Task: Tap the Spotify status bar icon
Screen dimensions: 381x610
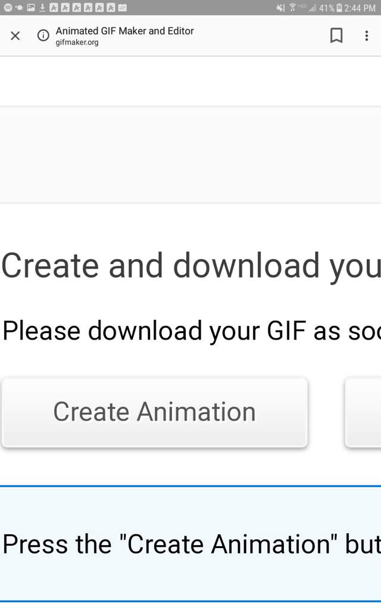Action: pyautogui.click(x=8, y=8)
